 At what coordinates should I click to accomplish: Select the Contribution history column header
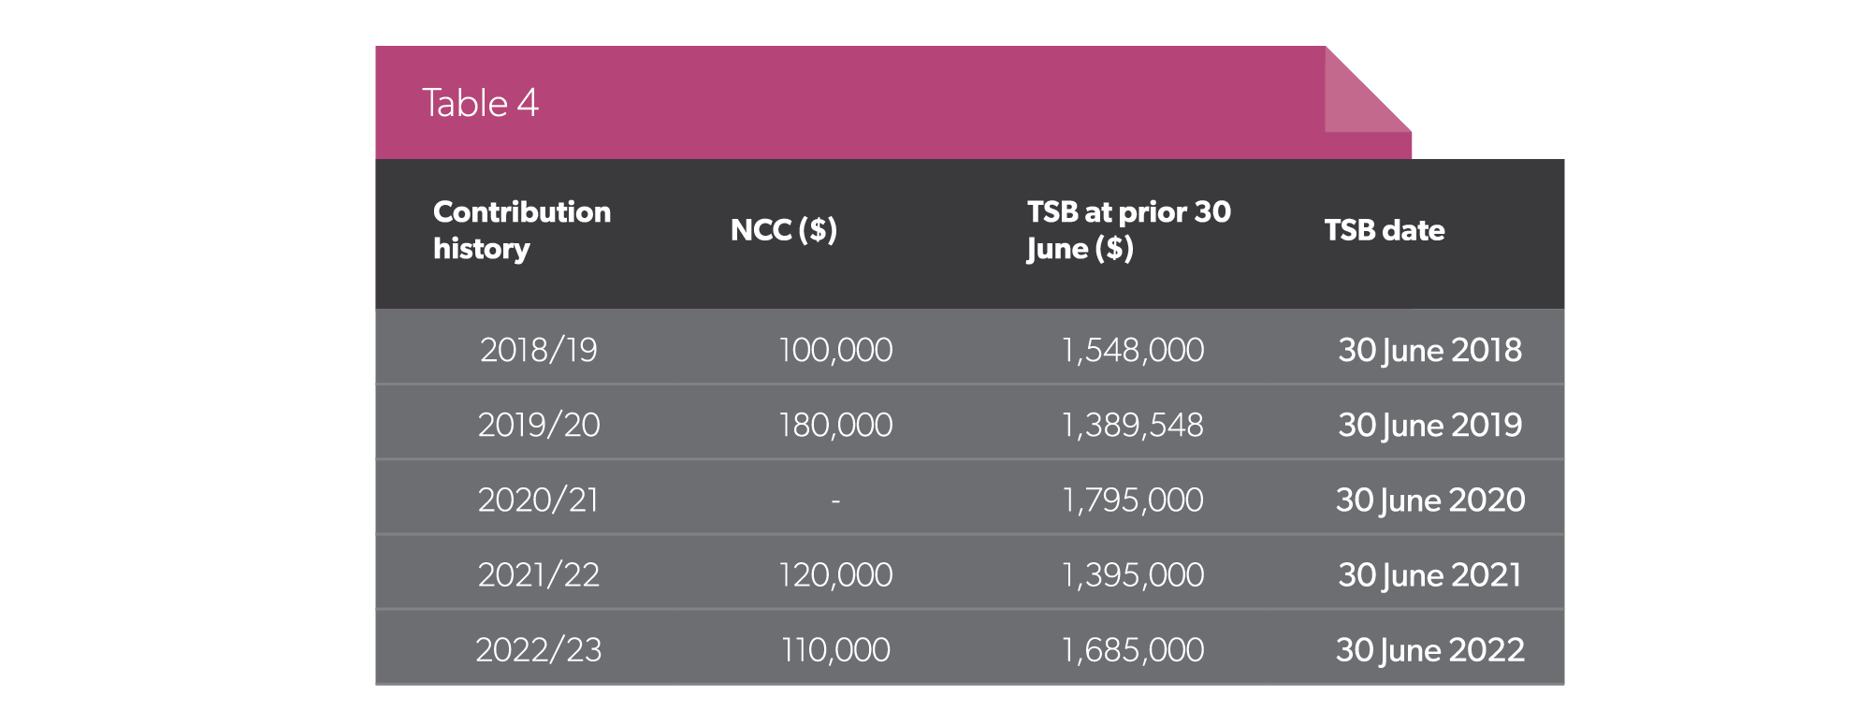[522, 230]
